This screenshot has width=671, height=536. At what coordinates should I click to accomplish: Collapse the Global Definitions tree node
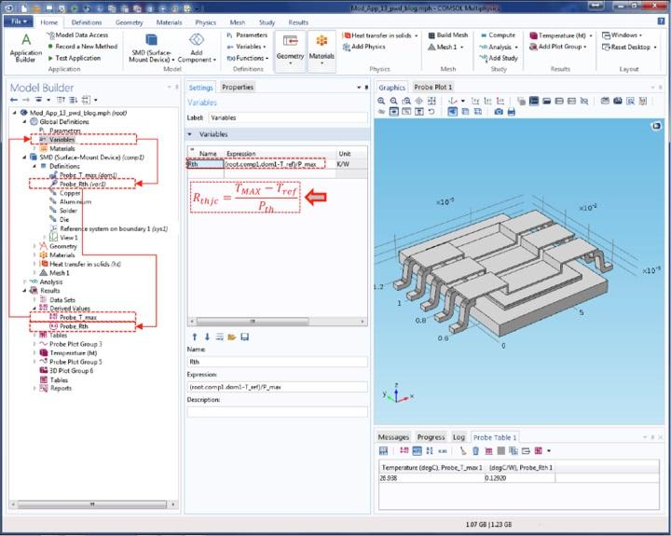point(24,121)
